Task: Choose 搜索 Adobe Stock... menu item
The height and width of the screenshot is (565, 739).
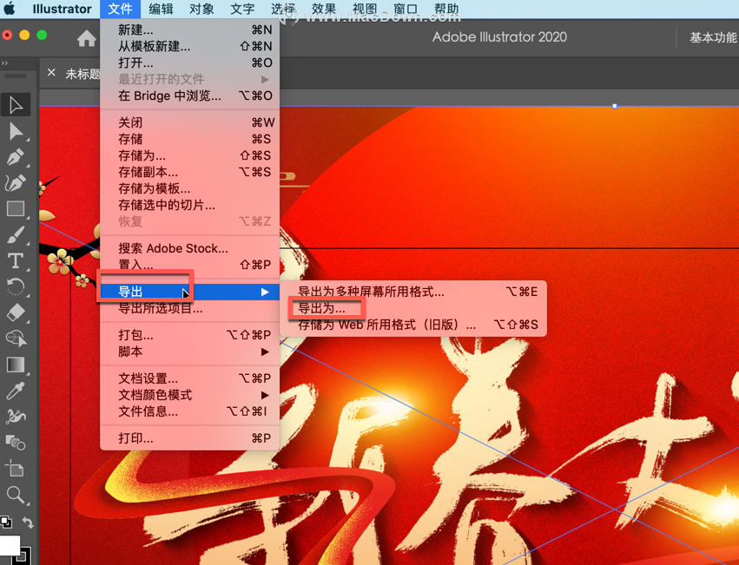Action: click(x=190, y=248)
